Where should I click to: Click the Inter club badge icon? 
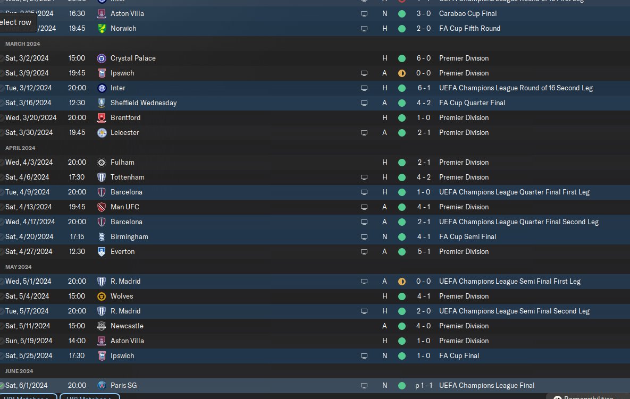102,88
